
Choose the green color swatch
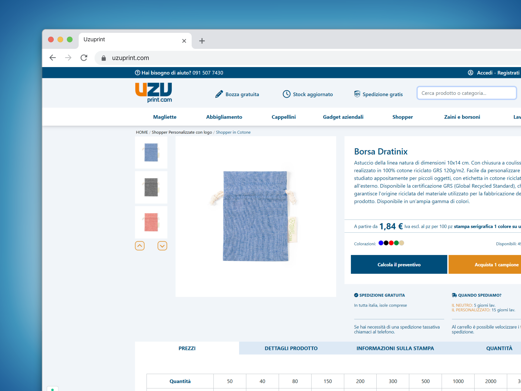point(396,243)
